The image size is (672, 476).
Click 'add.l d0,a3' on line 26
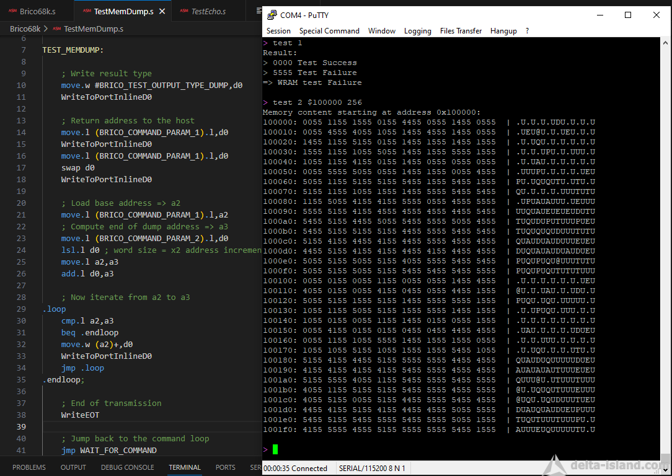click(x=87, y=274)
